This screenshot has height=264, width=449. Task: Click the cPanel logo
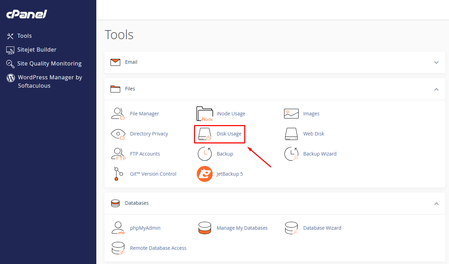pyautogui.click(x=26, y=15)
